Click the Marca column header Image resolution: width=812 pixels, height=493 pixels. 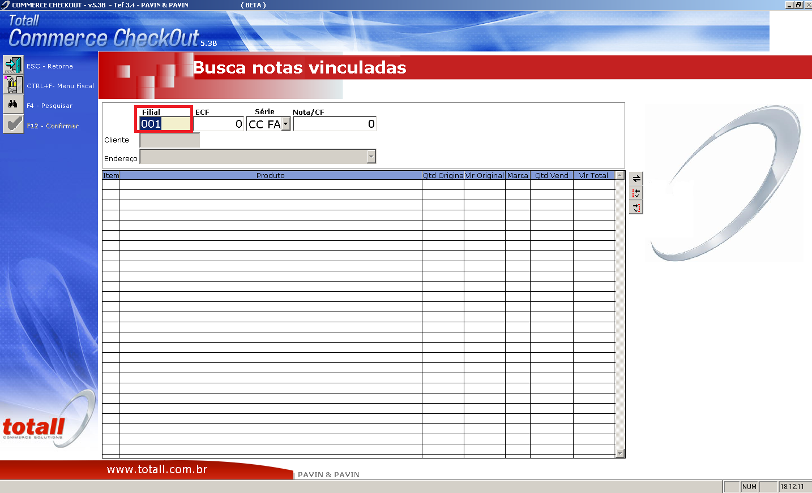point(518,175)
